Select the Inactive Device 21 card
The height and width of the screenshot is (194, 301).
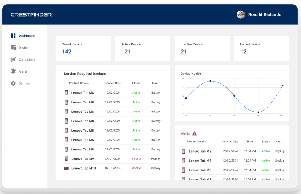pos(202,48)
